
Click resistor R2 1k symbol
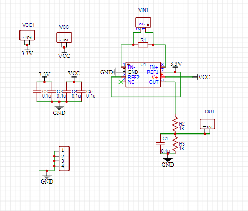pos(175,124)
